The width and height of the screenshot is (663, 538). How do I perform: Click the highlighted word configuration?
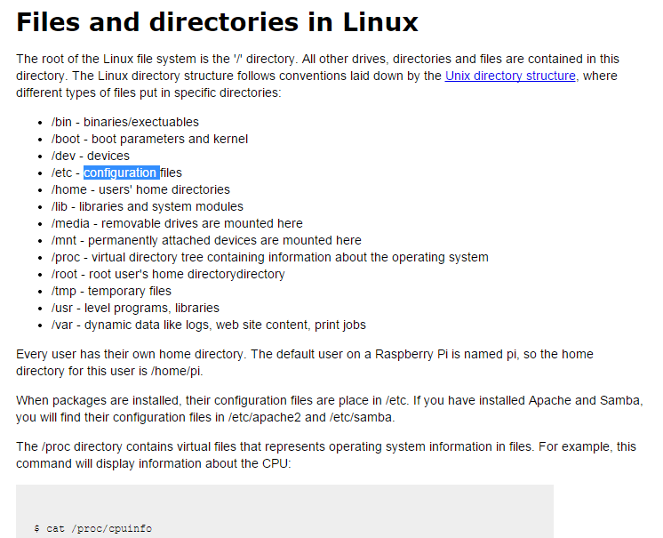120,173
